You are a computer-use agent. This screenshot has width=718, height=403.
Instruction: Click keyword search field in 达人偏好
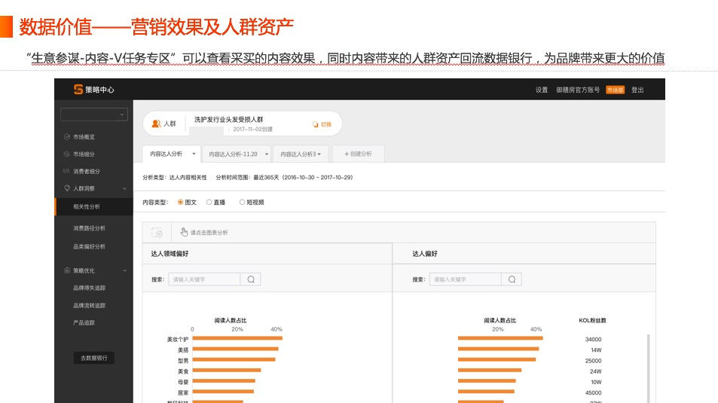coord(466,279)
